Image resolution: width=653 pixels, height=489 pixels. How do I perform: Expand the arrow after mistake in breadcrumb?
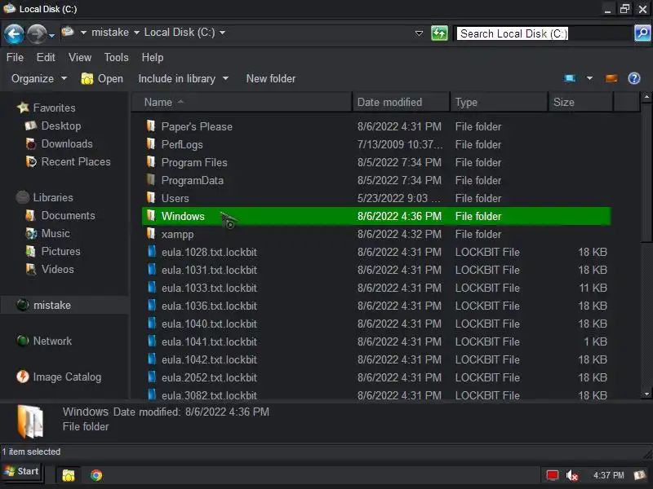coord(136,33)
